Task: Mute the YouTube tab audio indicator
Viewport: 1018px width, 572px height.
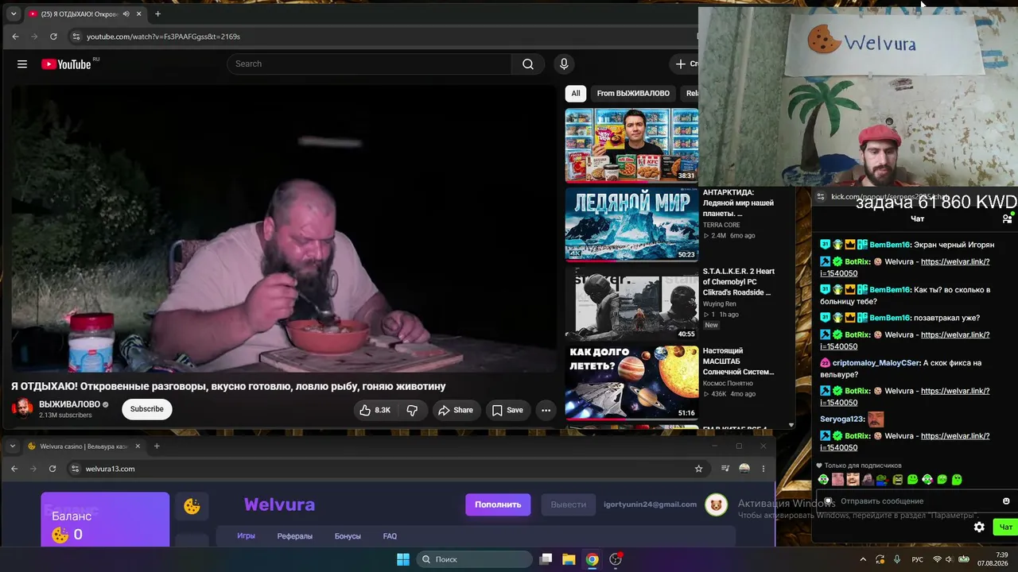Action: pyautogui.click(x=126, y=14)
